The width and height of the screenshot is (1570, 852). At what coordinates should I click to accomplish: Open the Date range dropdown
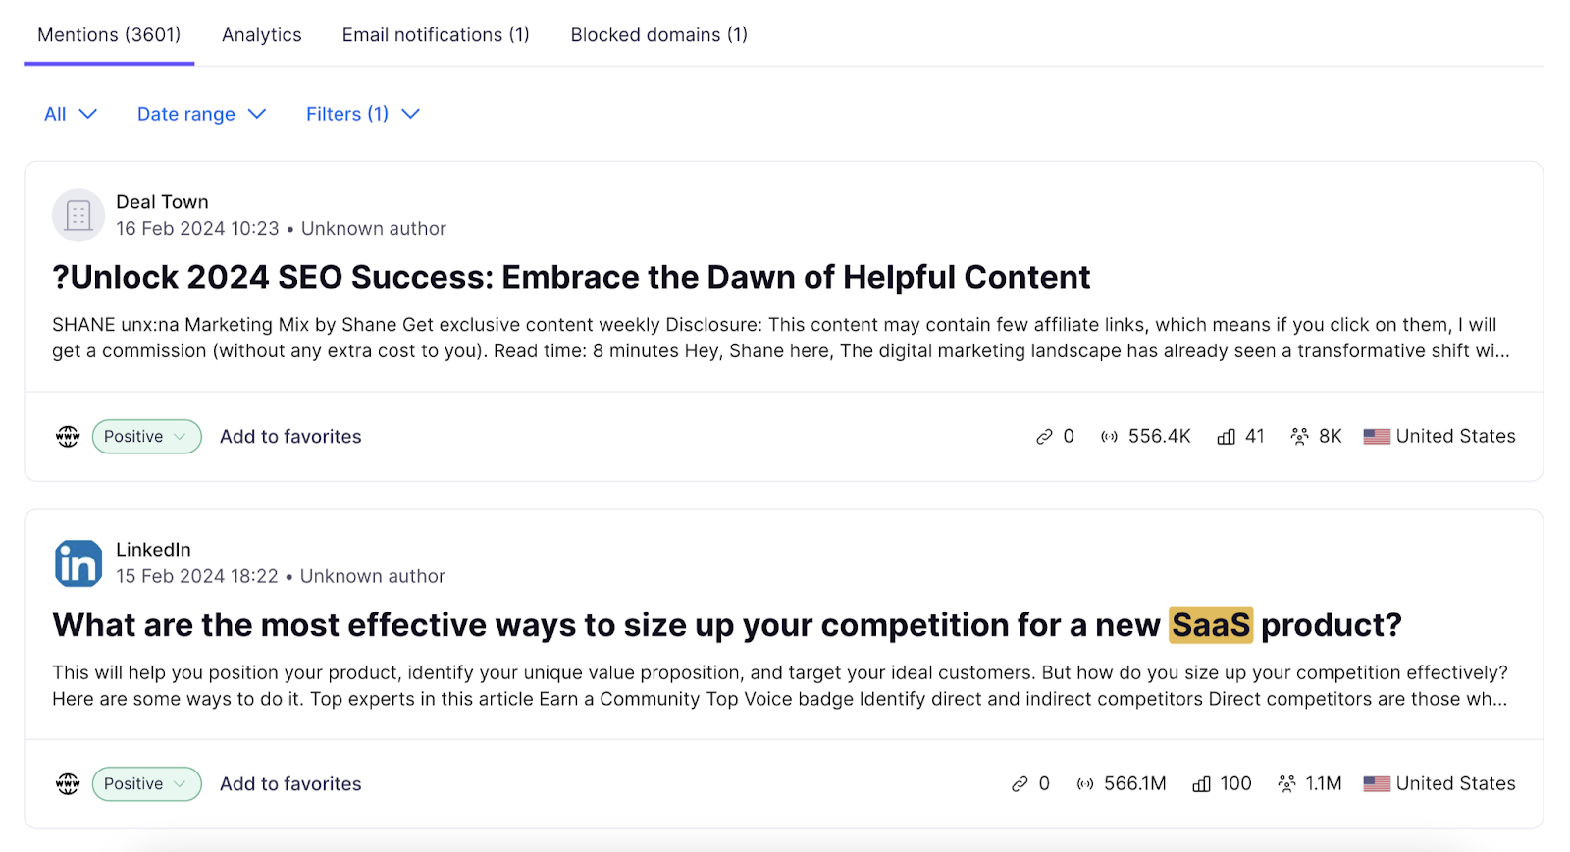tap(200, 114)
